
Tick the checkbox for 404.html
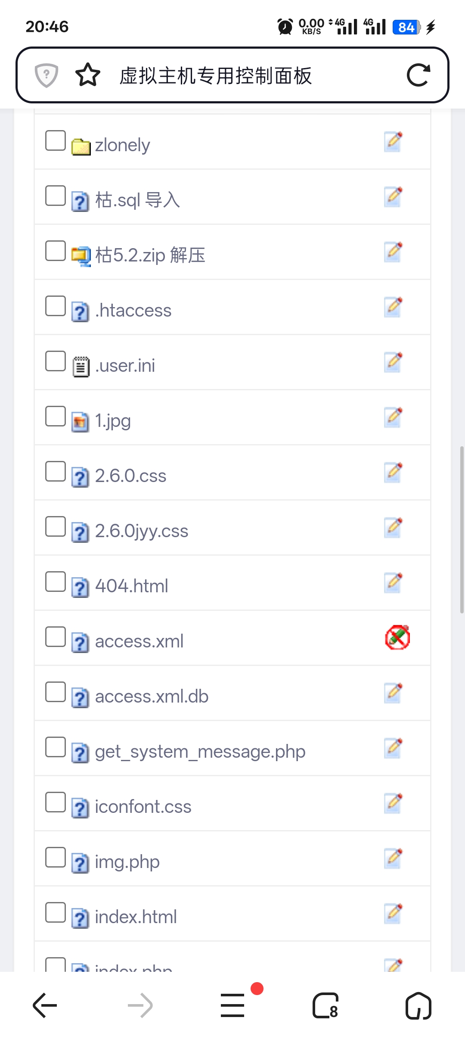56,582
